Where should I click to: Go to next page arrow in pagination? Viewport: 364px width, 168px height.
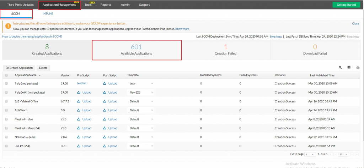(x=352, y=154)
